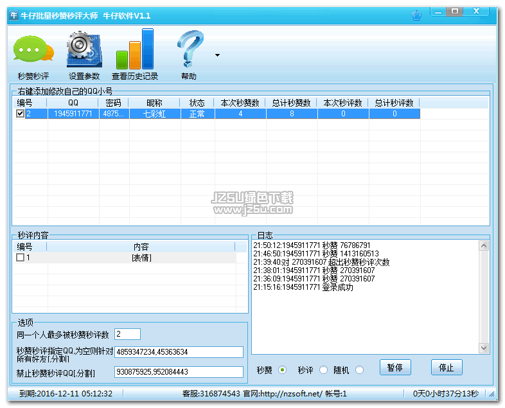
Task: Select the 随机 radio button
Action: tap(359, 370)
